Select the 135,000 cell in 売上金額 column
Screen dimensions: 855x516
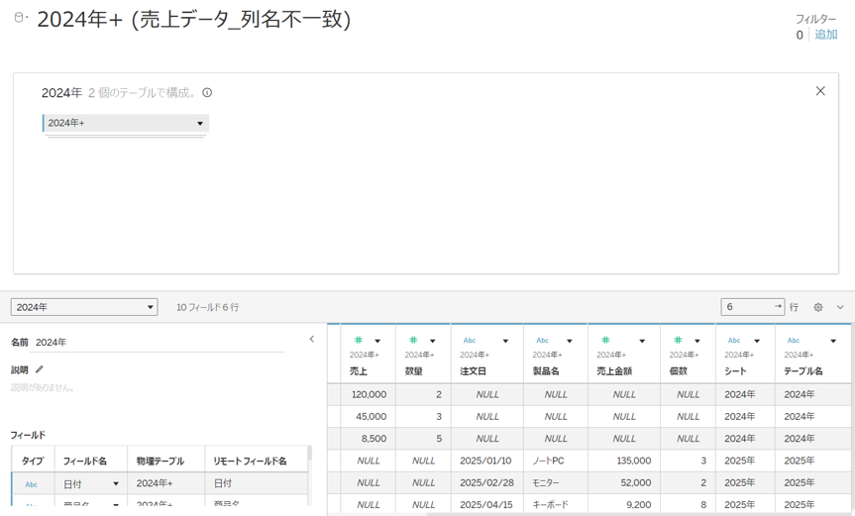pos(624,461)
